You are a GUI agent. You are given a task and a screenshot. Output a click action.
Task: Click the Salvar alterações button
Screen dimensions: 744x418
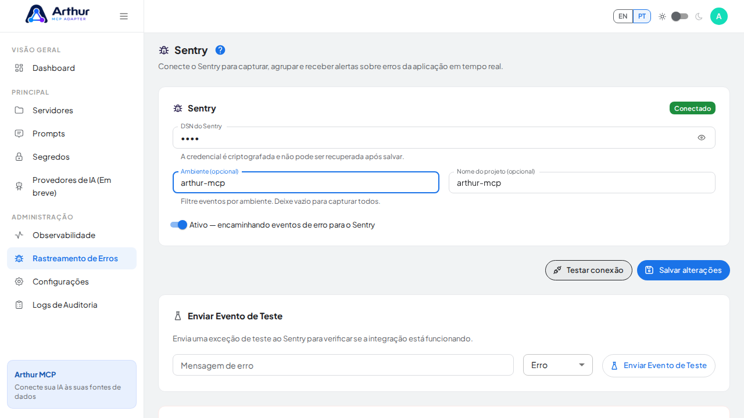pos(684,270)
